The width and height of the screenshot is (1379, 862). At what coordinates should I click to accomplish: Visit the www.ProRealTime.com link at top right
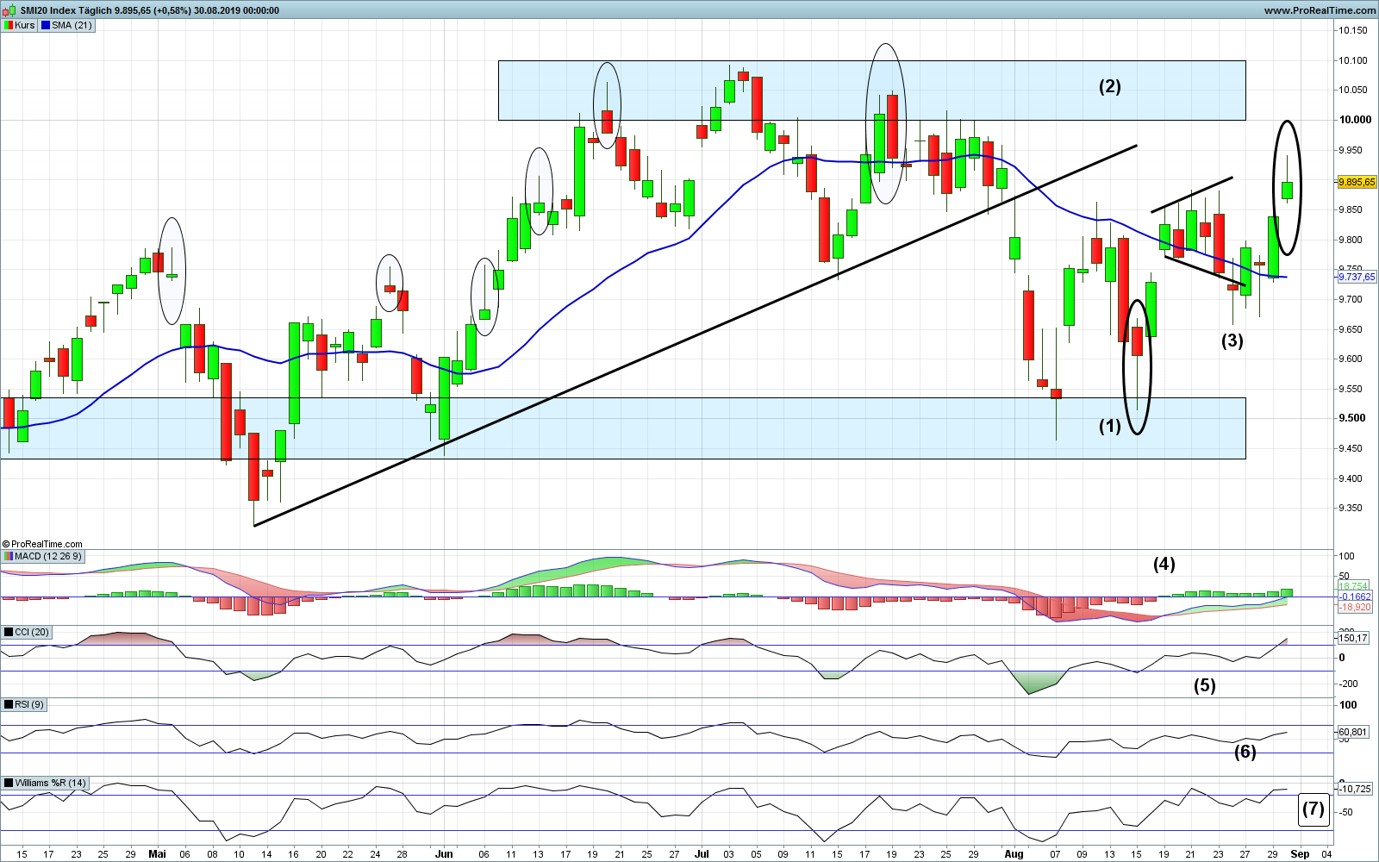(1320, 10)
